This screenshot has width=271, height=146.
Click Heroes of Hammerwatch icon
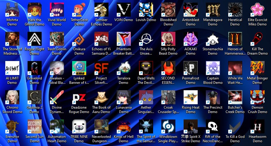pos(235,39)
